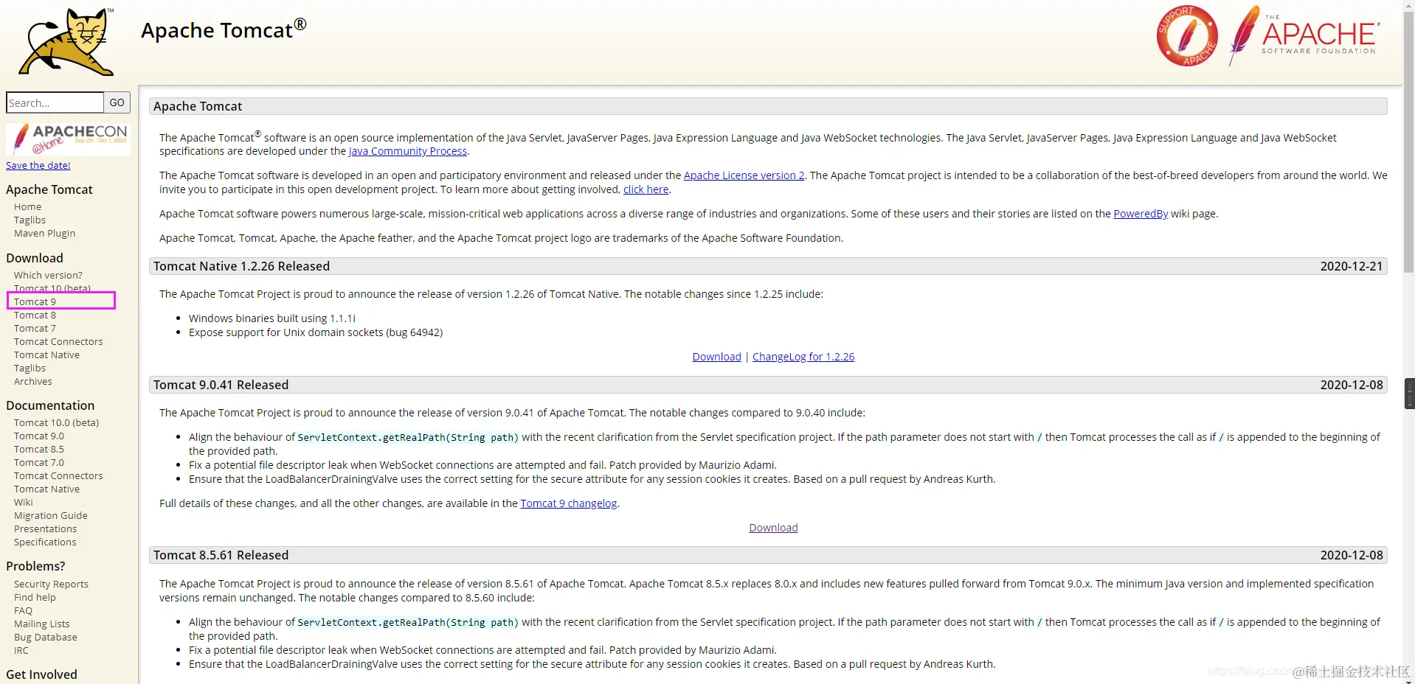This screenshot has height=684, width=1415.
Task: Open Tomcat Native under Download
Action: pyautogui.click(x=46, y=355)
